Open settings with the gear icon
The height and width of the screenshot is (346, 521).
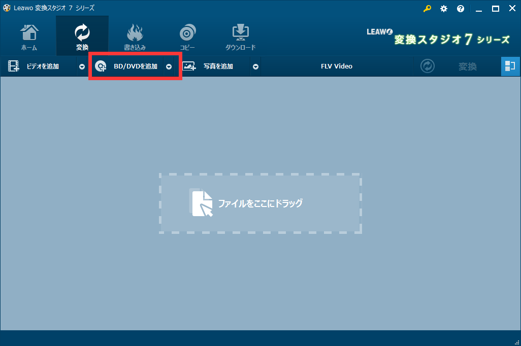[444, 9]
